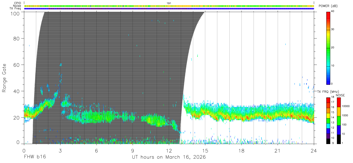The width and height of the screenshot is (353, 163).
Task: Click the UT hours on March 16, 2026 title
Action: point(169,157)
